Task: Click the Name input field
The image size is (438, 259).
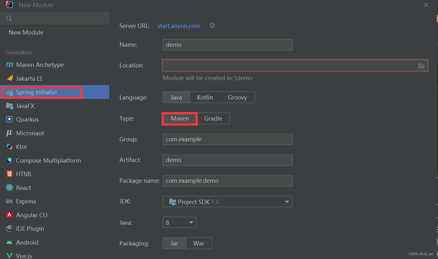Action: coord(227,45)
